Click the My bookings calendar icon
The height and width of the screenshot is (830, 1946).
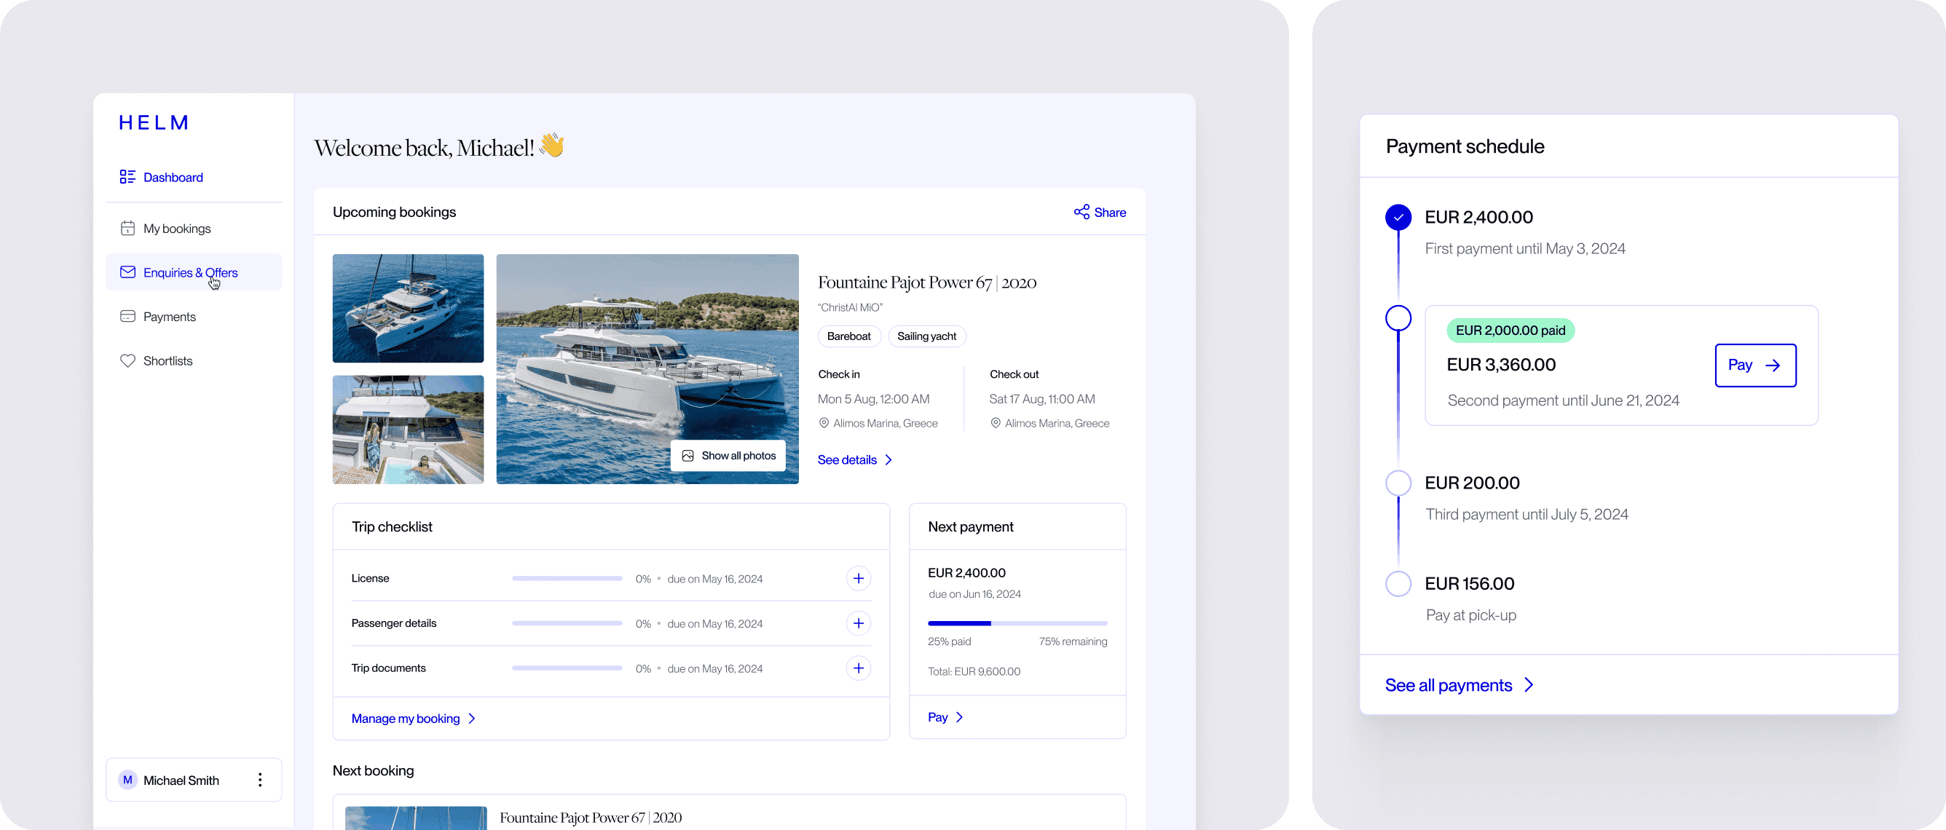[x=127, y=228]
